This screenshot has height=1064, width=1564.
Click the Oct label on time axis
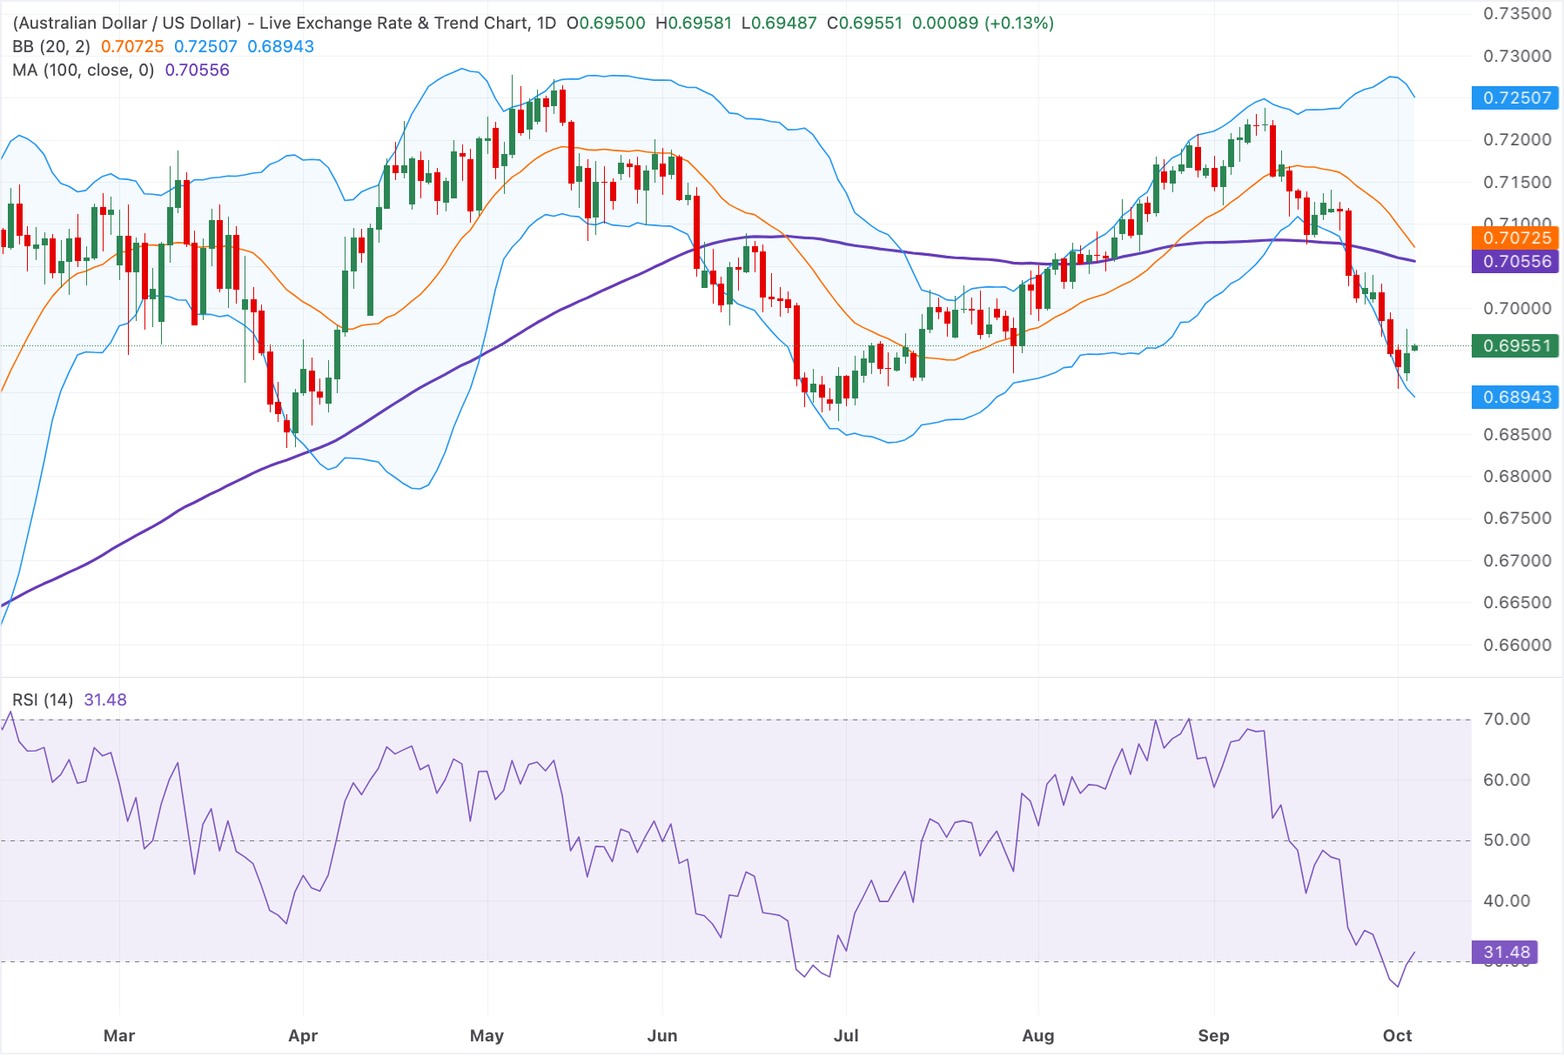1397,1035
